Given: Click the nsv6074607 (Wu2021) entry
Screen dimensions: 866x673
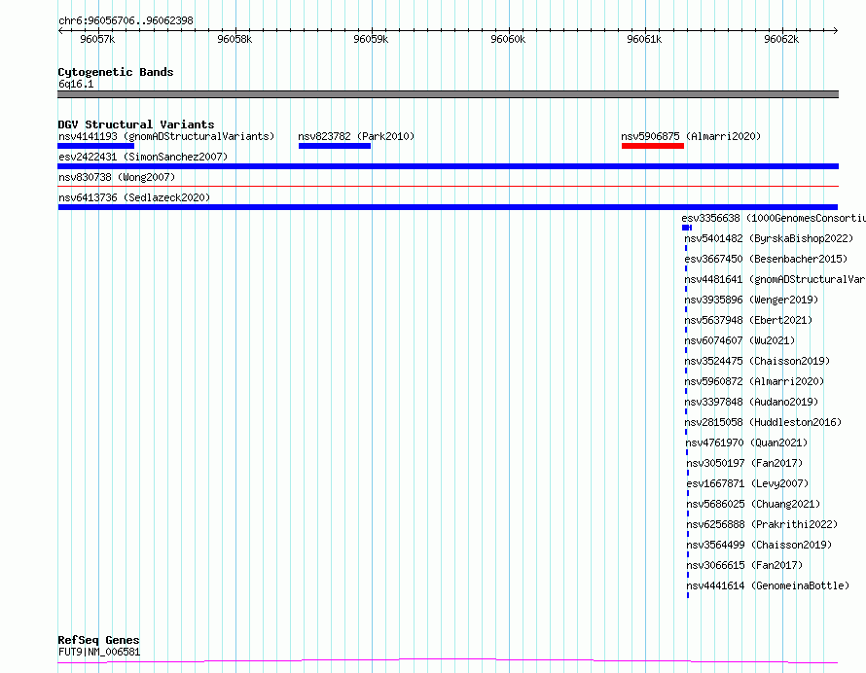Looking at the screenshot, I should (x=740, y=340).
